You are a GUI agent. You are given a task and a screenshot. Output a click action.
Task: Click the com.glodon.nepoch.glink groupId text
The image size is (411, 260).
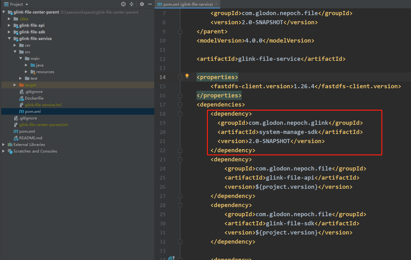(289, 123)
